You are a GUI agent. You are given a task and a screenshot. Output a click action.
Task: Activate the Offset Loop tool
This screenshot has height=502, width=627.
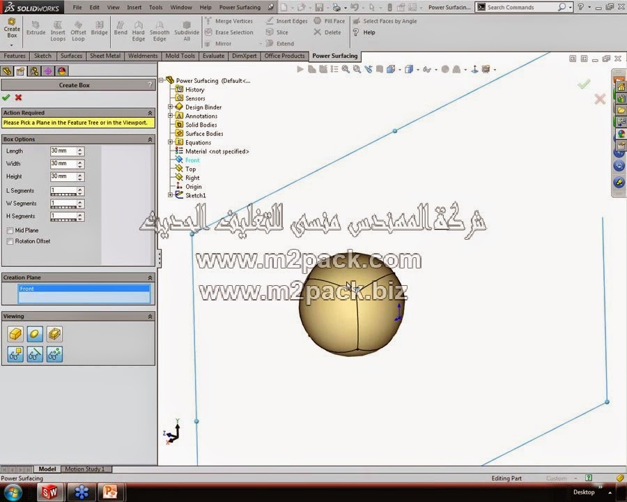pyautogui.click(x=78, y=31)
